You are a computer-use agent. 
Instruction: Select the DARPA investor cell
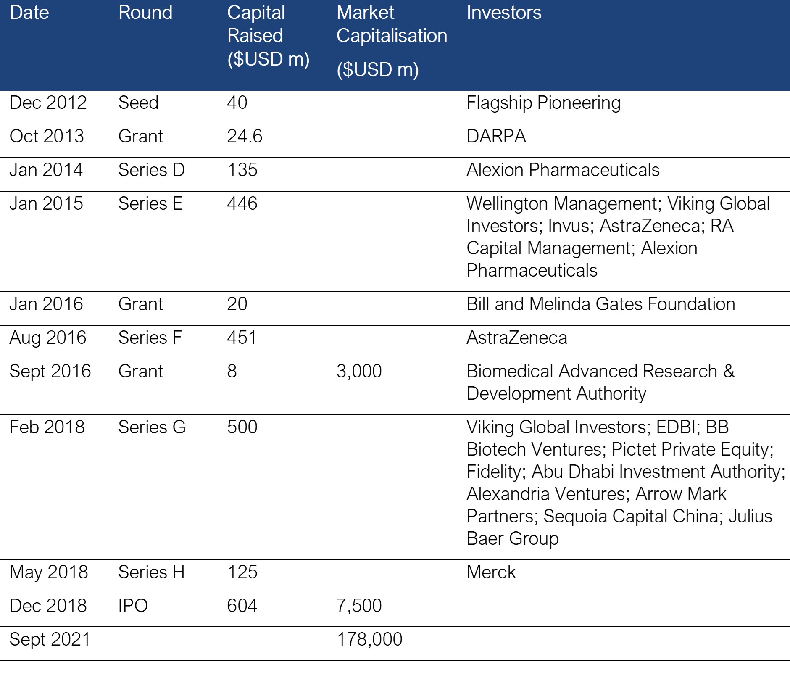496,137
